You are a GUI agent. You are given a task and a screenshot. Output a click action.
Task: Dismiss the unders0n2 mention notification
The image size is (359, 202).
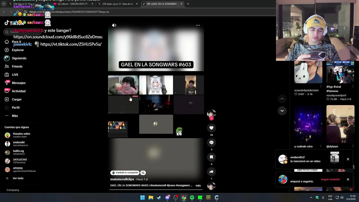[348, 159]
